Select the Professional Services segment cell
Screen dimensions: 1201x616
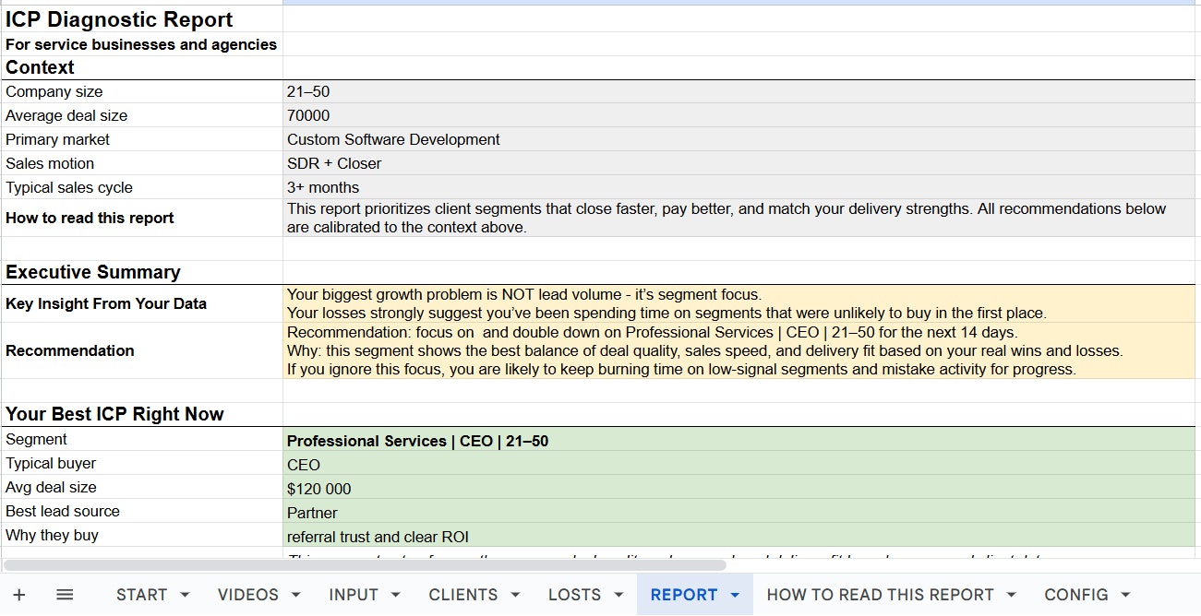[462, 440]
